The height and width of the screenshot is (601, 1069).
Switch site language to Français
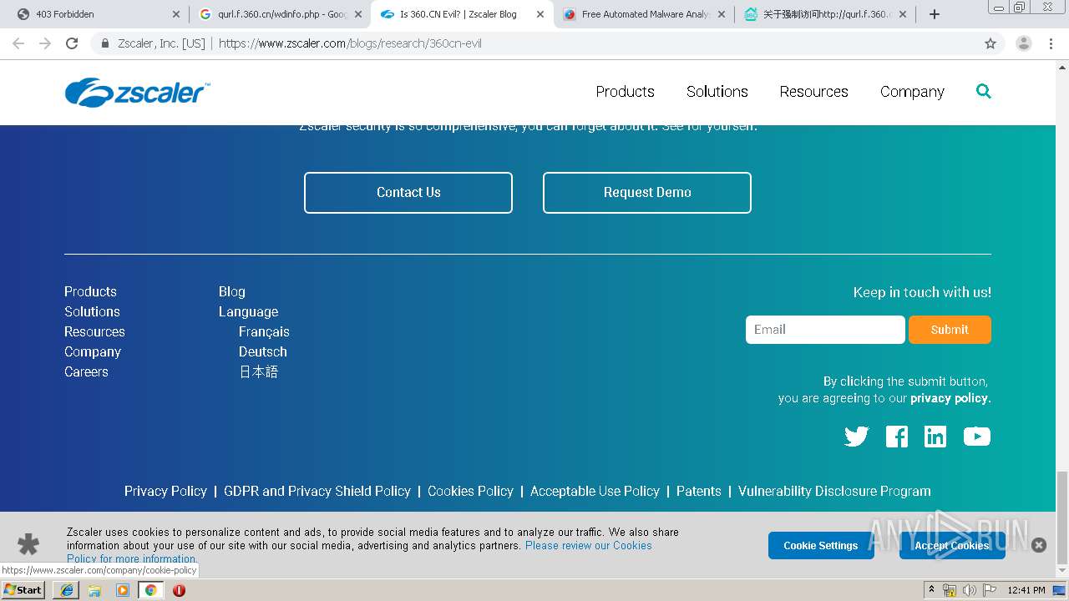click(x=264, y=331)
